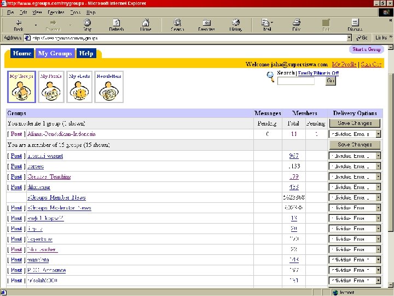Click the Family Filter is Off link

(x=318, y=73)
